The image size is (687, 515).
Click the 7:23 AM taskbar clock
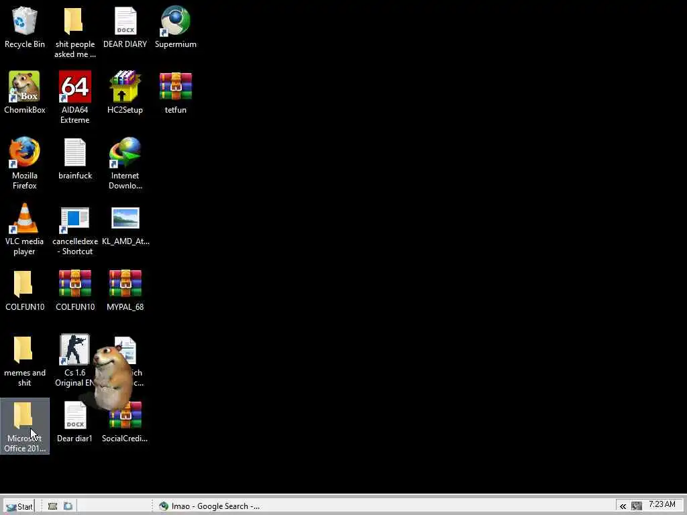[x=662, y=504]
